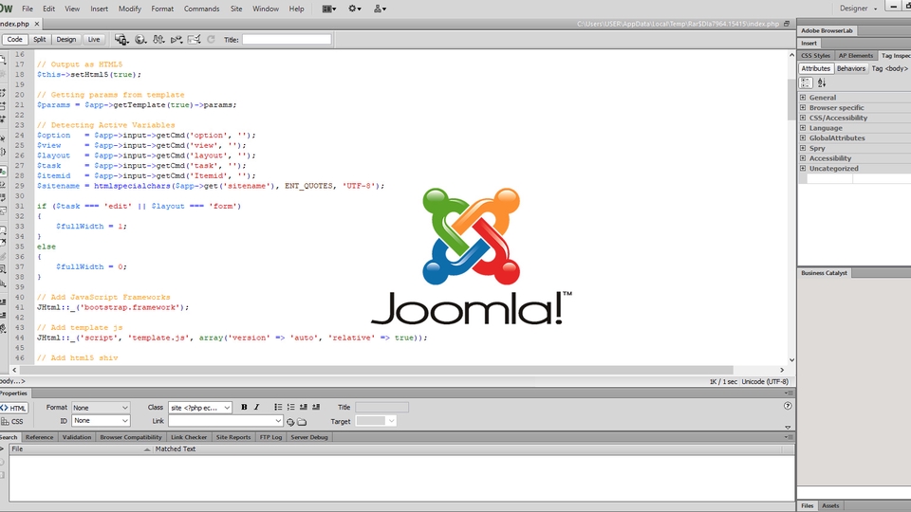Image resolution: width=911 pixels, height=512 pixels.
Task: Expand the CSS/Accessibility attributes category
Action: 803,118
